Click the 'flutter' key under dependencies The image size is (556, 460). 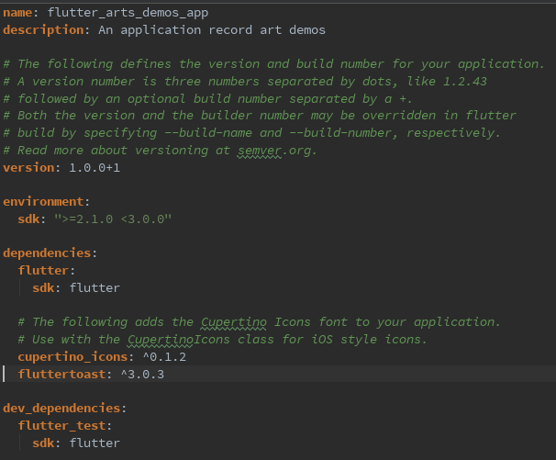tap(43, 271)
